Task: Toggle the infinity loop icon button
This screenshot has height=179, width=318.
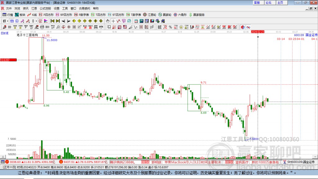Action: [248, 27]
